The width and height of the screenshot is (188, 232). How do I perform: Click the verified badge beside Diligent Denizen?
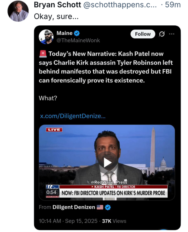(x=108, y=207)
